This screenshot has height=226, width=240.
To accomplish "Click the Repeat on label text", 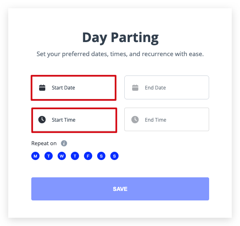I will [44, 144].
